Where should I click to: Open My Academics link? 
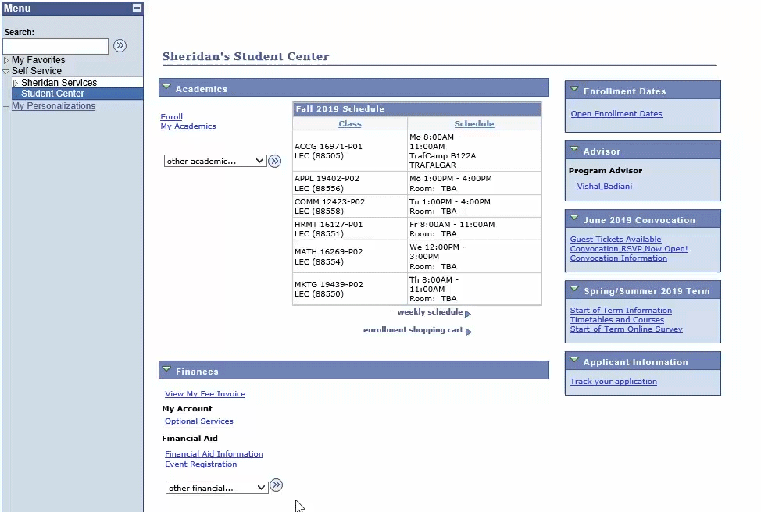(x=188, y=126)
